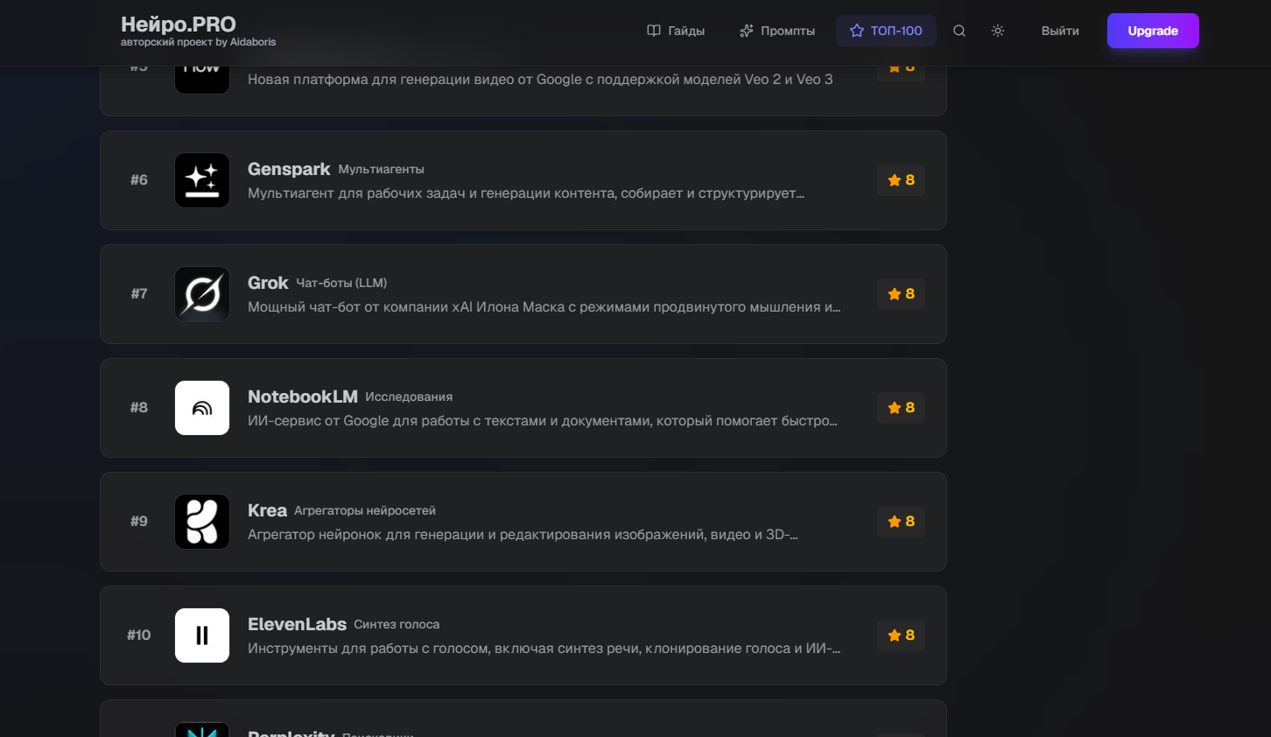Click the star rating badge for Genspark
Image resolution: width=1271 pixels, height=737 pixels.
[x=901, y=180]
